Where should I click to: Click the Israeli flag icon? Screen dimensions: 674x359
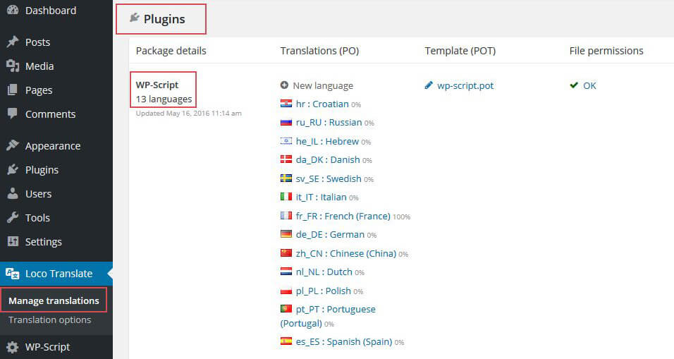(286, 140)
